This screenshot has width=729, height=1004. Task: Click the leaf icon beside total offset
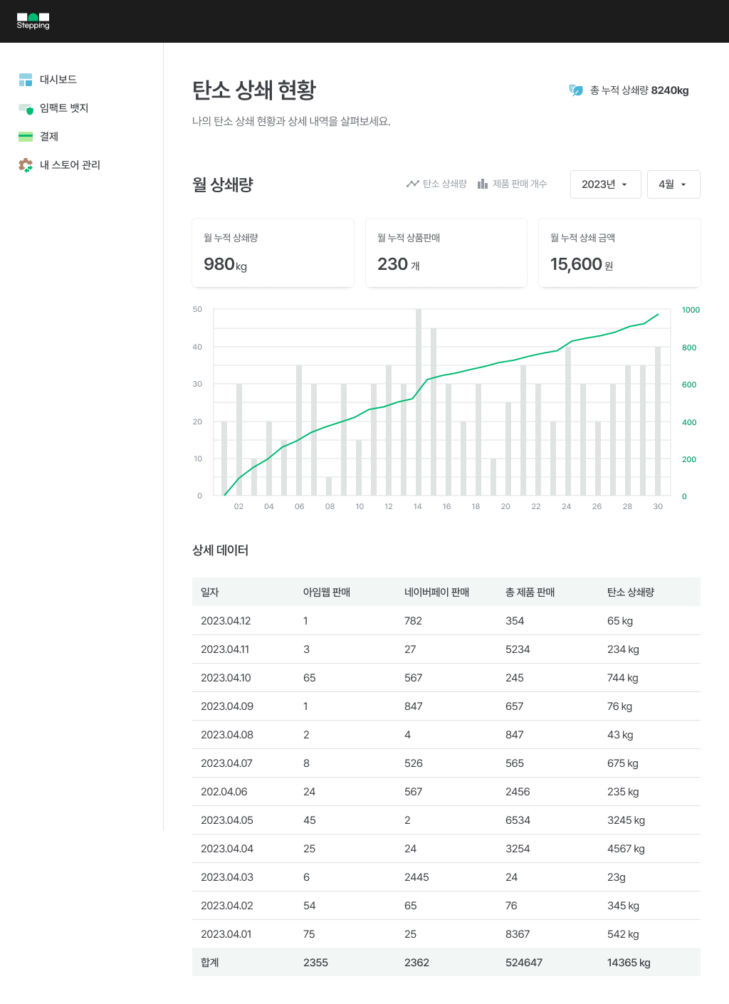576,90
